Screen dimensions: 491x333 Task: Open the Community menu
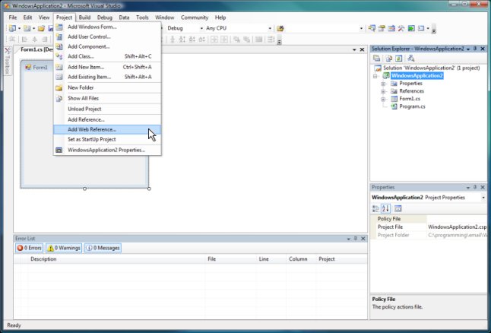[x=195, y=17]
